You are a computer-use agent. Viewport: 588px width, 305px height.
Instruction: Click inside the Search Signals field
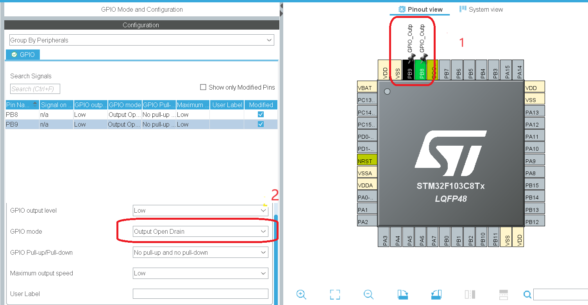[35, 89]
